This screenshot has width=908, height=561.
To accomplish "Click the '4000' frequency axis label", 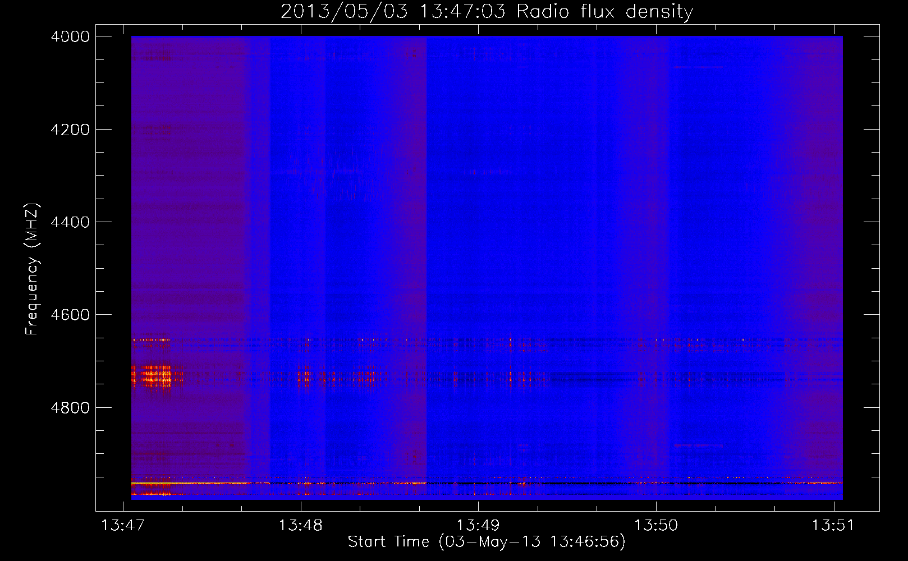I will pos(70,36).
